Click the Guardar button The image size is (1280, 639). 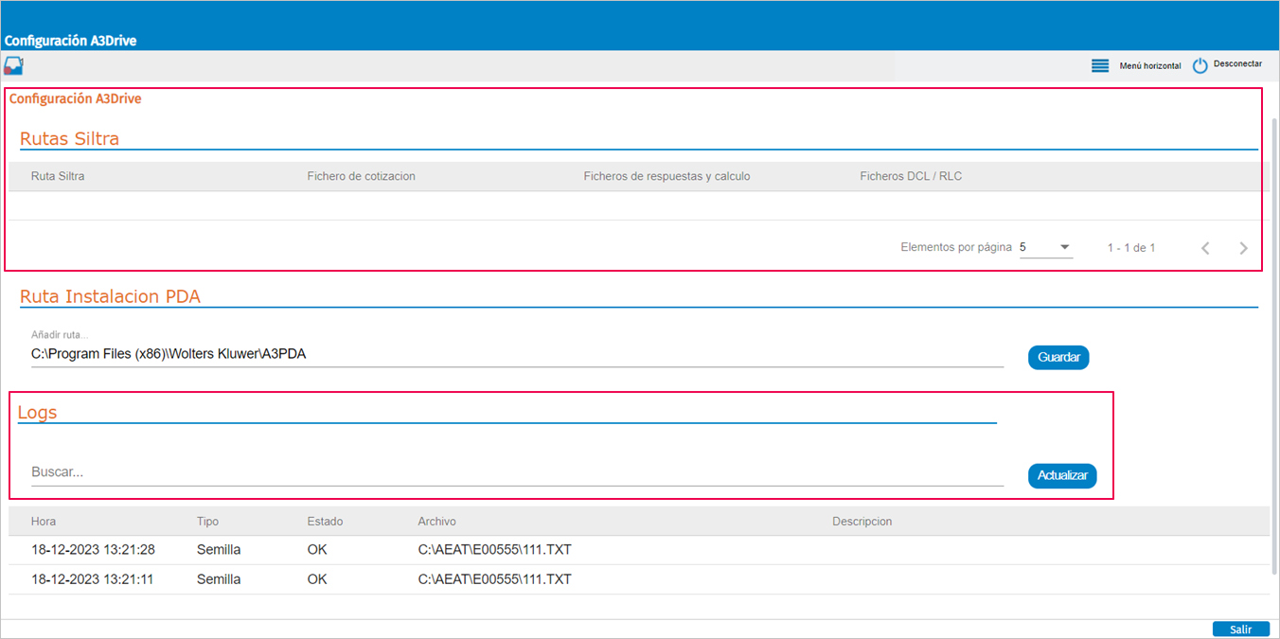coord(1059,357)
